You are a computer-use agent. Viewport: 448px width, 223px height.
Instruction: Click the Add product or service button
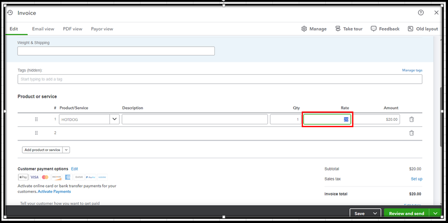(42, 150)
